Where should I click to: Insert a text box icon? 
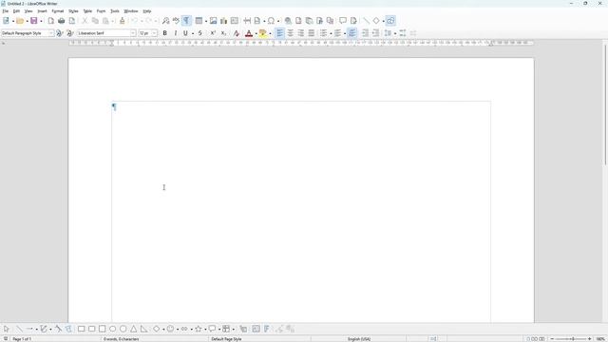(235, 21)
